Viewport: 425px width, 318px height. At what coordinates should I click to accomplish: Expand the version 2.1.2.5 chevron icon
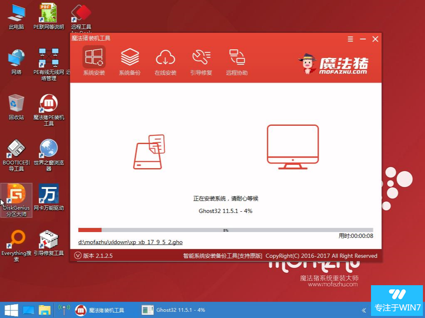pyautogui.click(x=78, y=255)
